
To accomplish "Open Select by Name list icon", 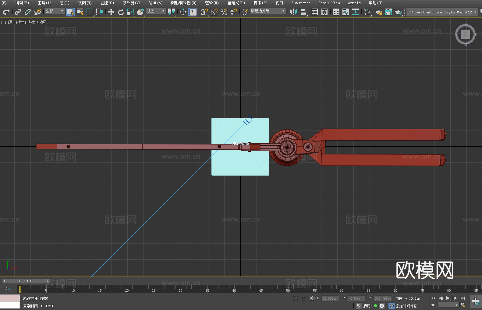I will pos(80,12).
